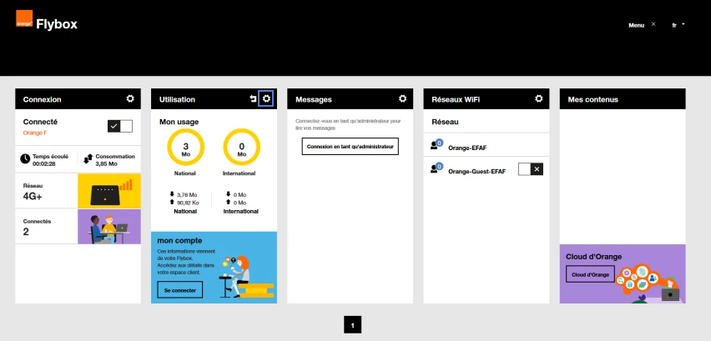Click the Mon usage heading
Screen dimensions: 711x341
coord(179,122)
